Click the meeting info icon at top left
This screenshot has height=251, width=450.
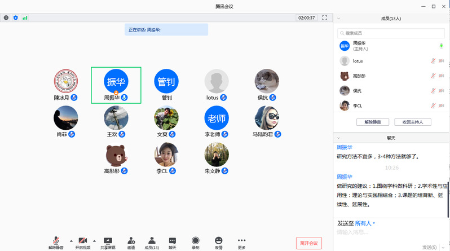coord(6,18)
